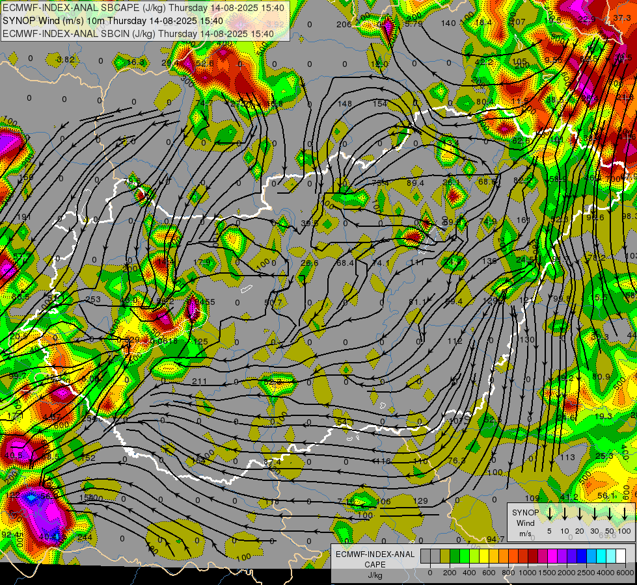The image size is (637, 585).
Task: Click the station value 56.1
Action: [606, 496]
